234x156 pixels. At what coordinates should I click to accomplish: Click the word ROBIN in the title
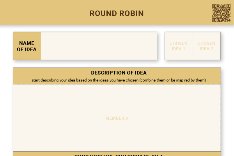(131, 13)
